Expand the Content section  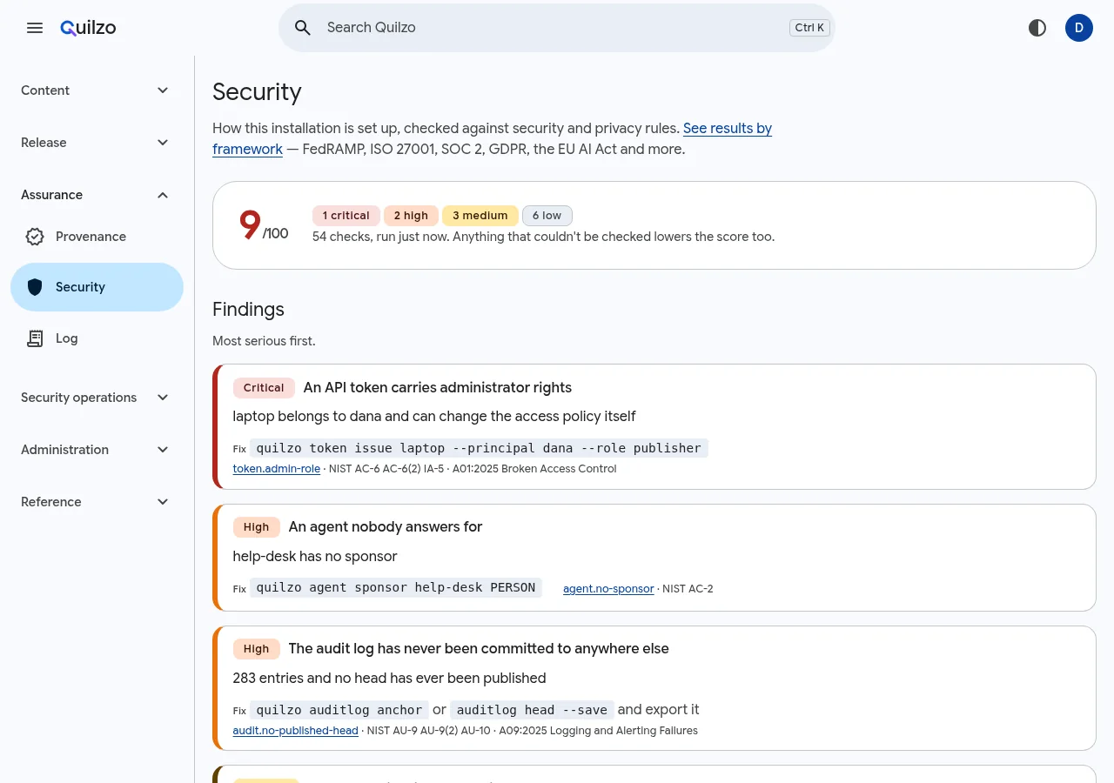97,90
